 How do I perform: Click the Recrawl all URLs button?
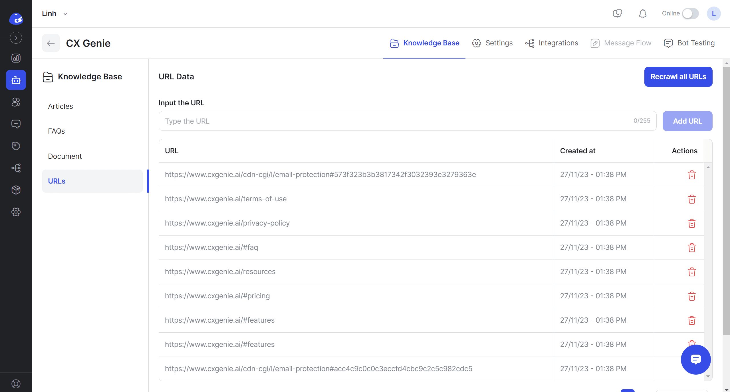(x=678, y=77)
